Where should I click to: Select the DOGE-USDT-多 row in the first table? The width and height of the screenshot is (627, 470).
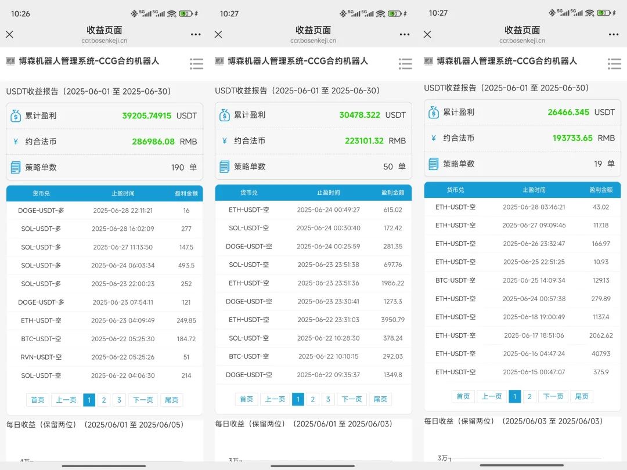click(x=41, y=210)
